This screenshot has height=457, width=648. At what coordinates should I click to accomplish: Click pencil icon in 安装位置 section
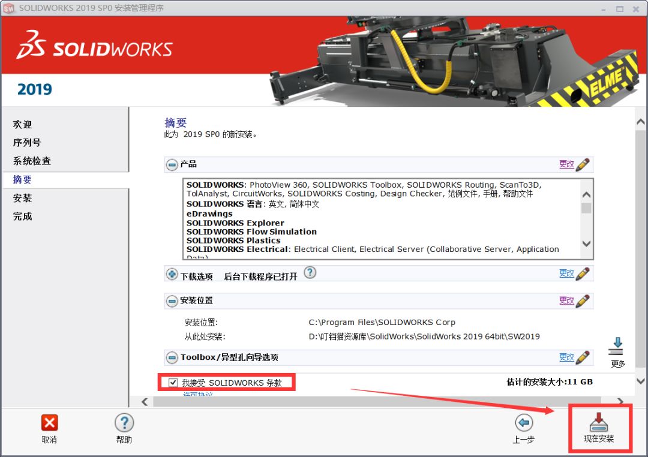pos(582,301)
